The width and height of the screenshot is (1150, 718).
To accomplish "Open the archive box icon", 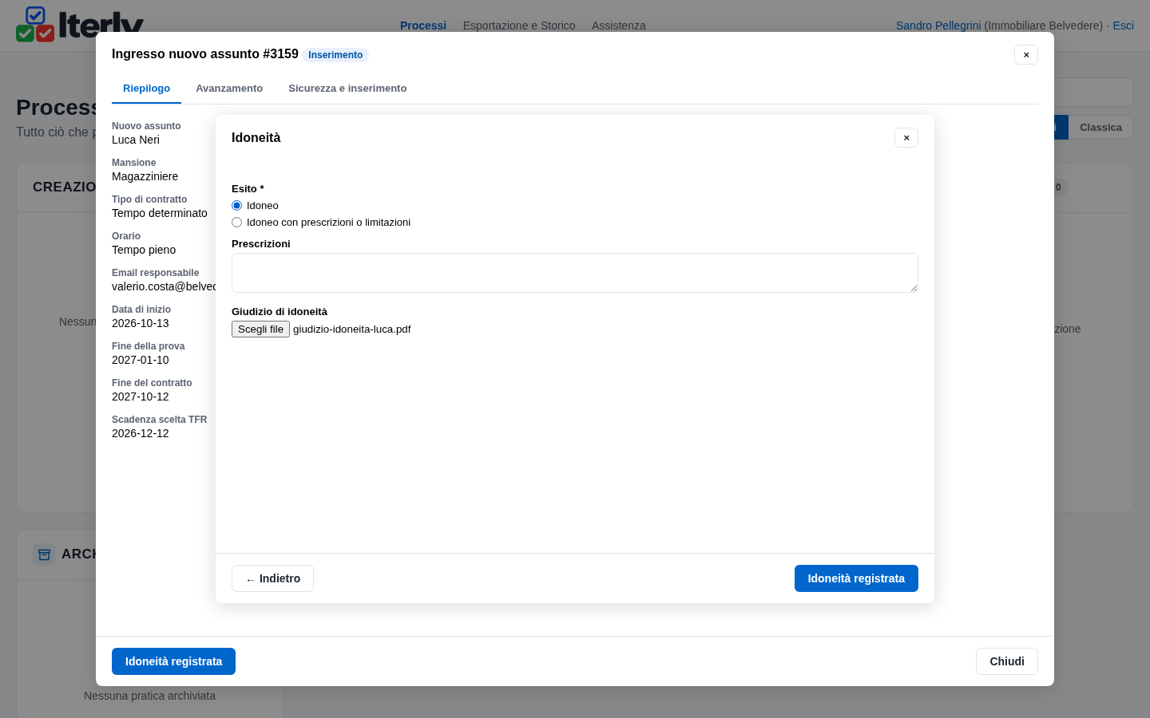I will coord(44,554).
